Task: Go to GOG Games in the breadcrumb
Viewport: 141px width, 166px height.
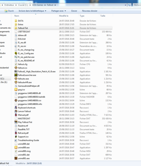Action: tap(38, 5)
